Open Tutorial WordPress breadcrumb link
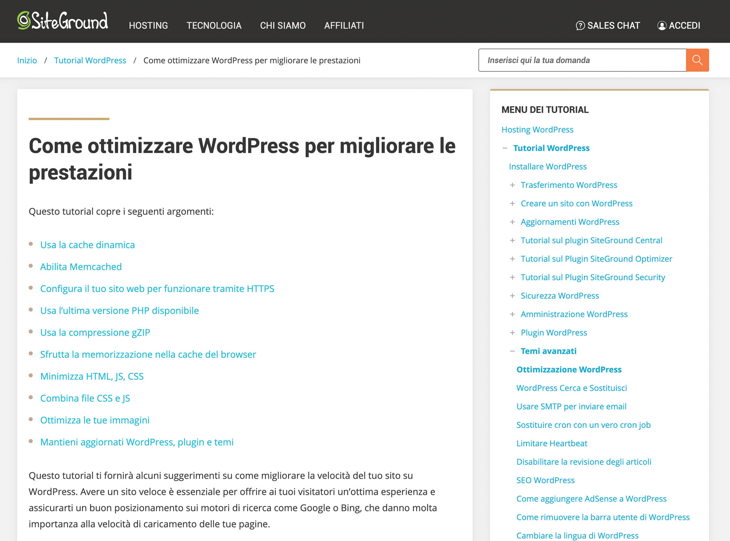This screenshot has height=541, width=730. point(90,60)
